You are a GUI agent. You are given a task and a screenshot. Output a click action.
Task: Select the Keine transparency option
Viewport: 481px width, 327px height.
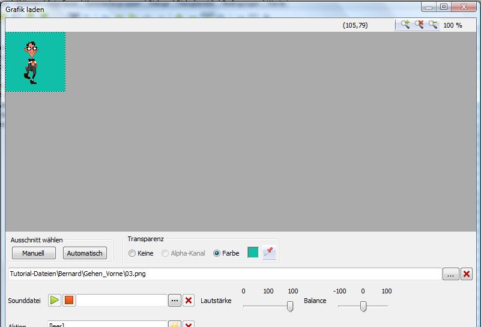(141, 253)
